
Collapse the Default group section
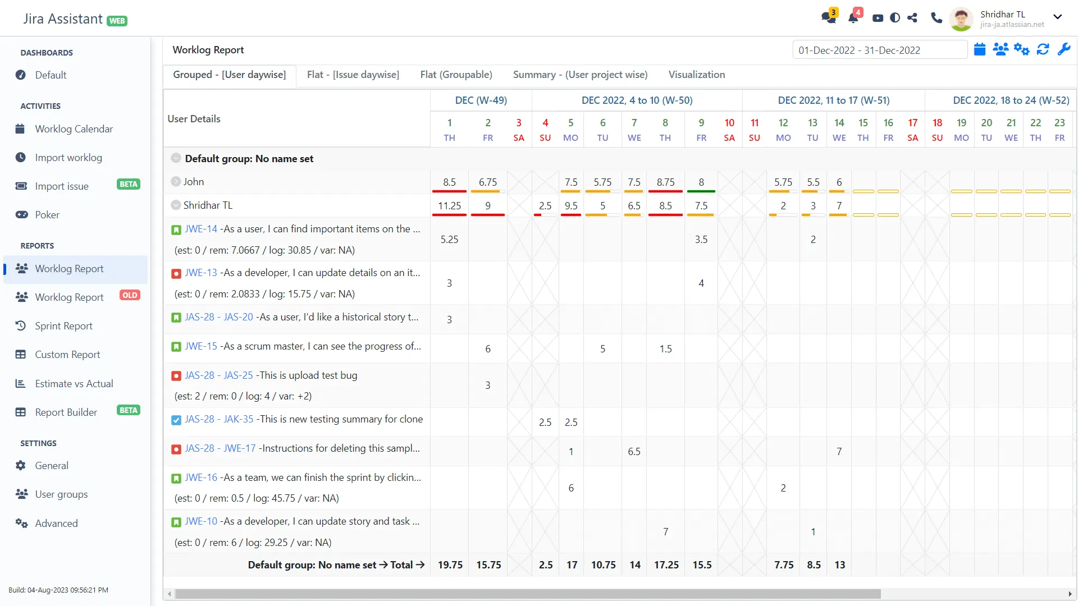[x=176, y=158]
